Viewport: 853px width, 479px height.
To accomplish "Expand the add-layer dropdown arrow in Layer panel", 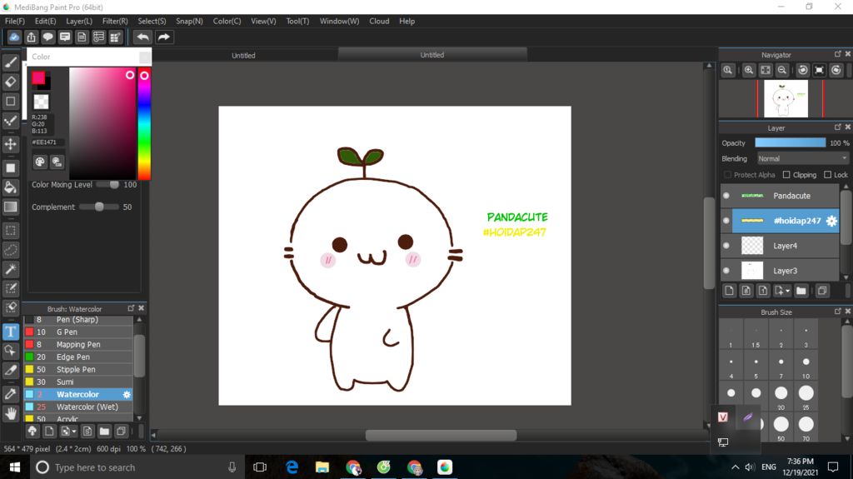I will [788, 292].
